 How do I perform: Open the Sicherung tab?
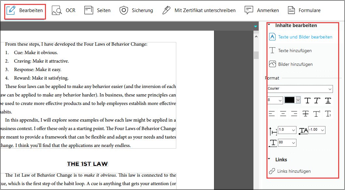coord(136,10)
